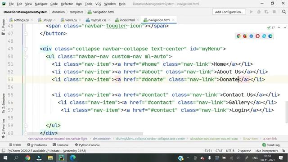Close the settings.py tab

click(32, 20)
